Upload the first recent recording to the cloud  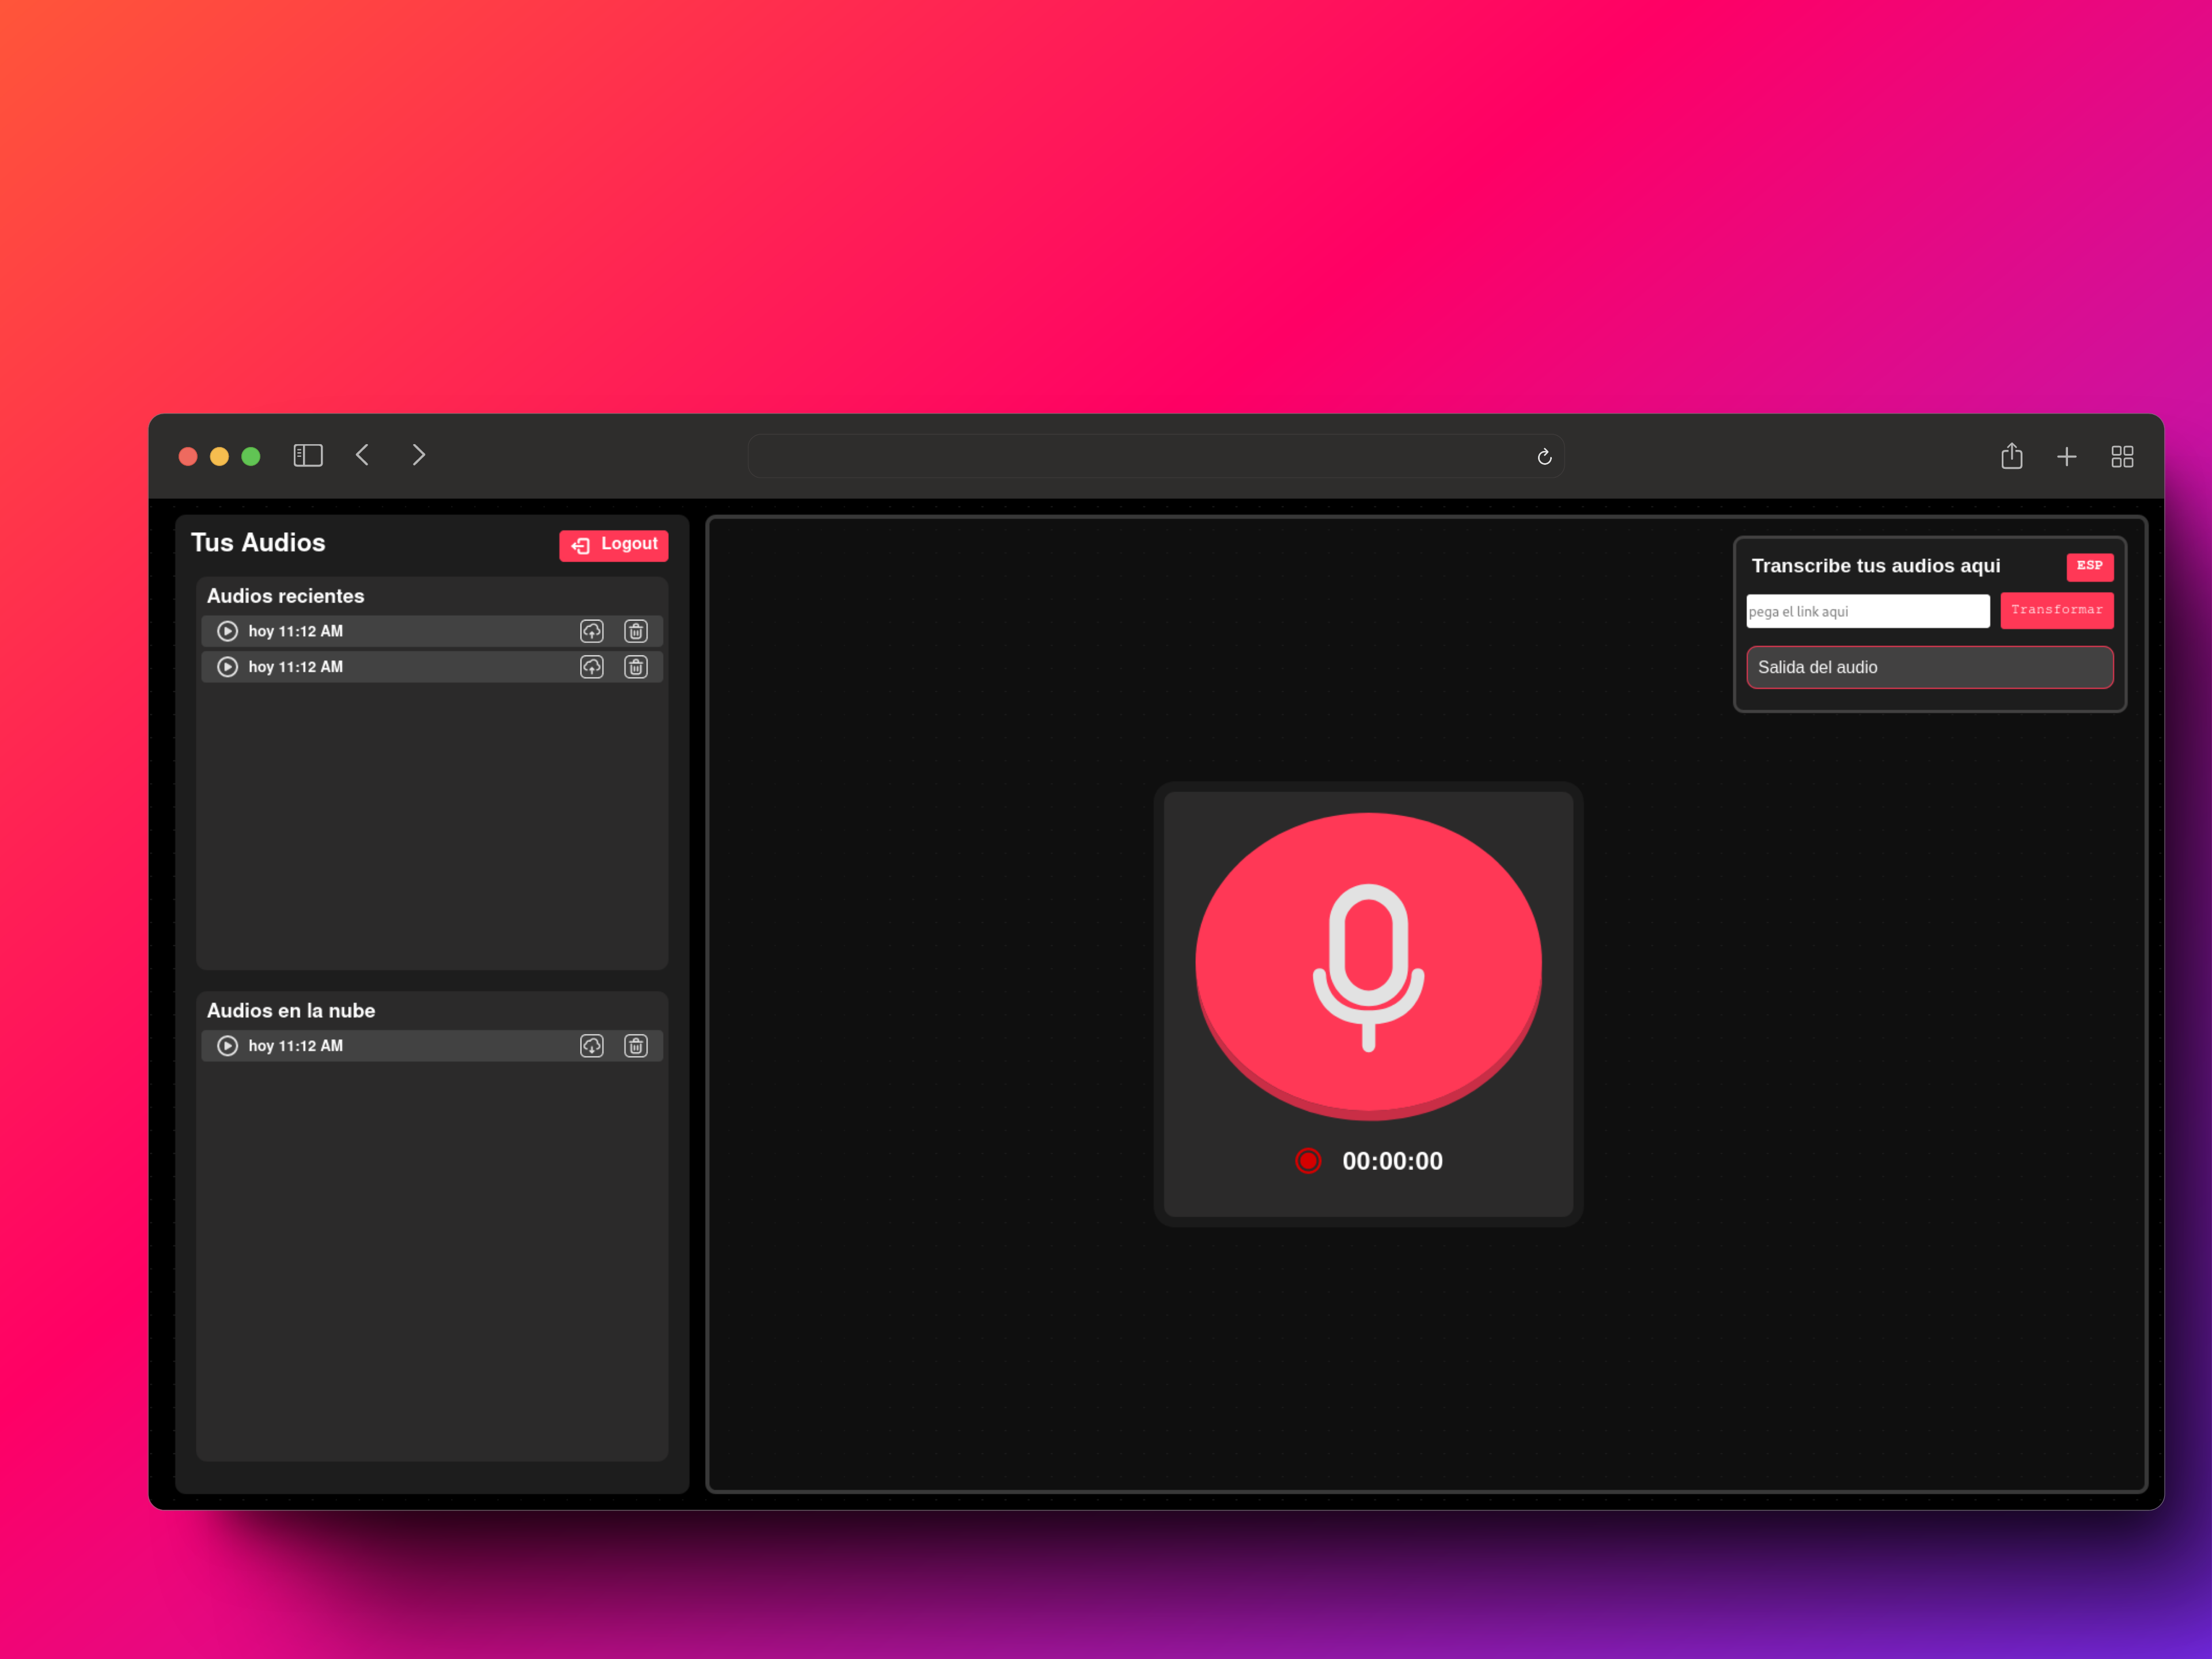(591, 631)
